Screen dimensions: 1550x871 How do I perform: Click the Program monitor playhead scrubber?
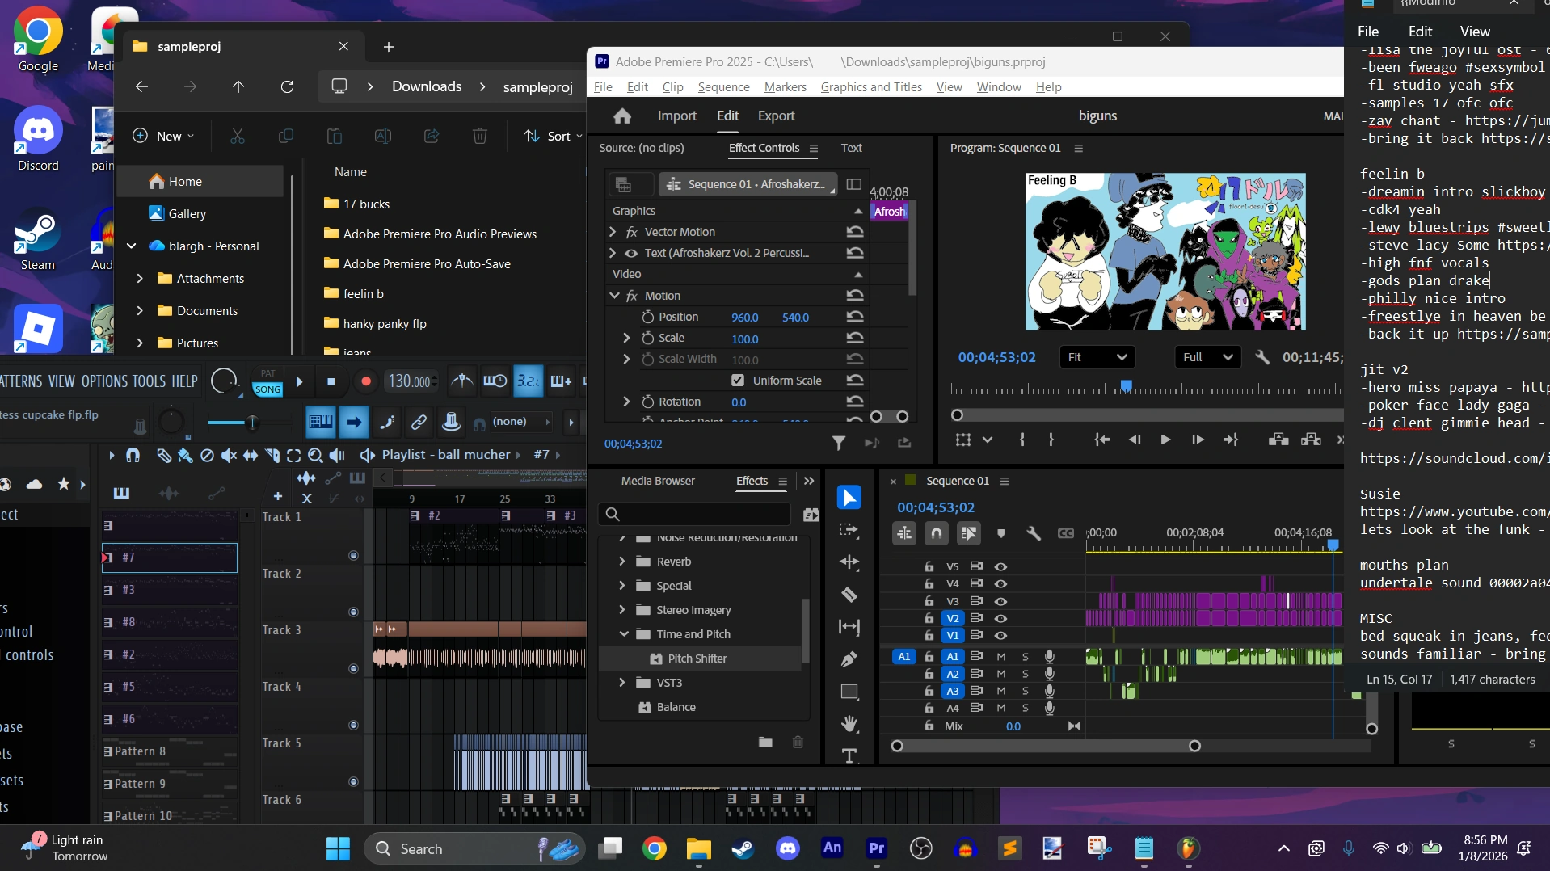pyautogui.click(x=1126, y=386)
